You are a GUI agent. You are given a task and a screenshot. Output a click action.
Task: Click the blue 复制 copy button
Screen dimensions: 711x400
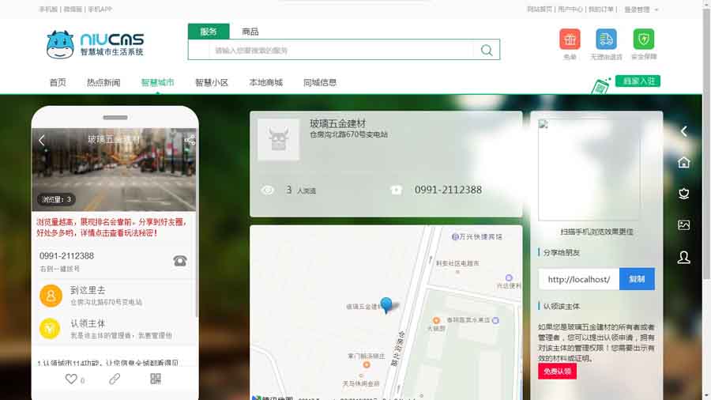[637, 279]
